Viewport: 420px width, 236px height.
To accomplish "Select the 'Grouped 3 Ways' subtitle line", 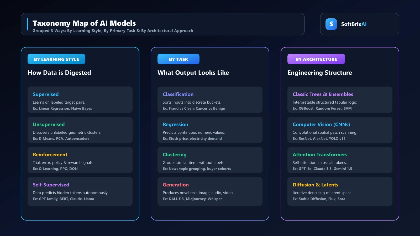I will [113, 31].
